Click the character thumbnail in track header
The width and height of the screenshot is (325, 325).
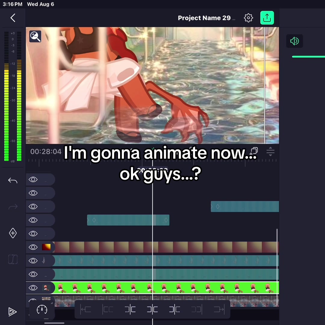[46, 288]
